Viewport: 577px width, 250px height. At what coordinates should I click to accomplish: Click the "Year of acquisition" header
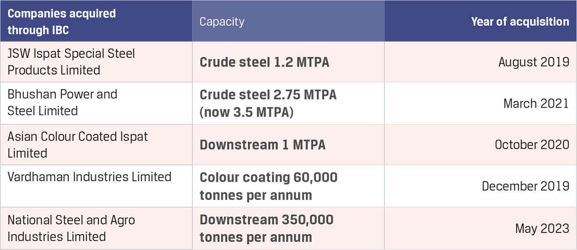click(x=520, y=22)
